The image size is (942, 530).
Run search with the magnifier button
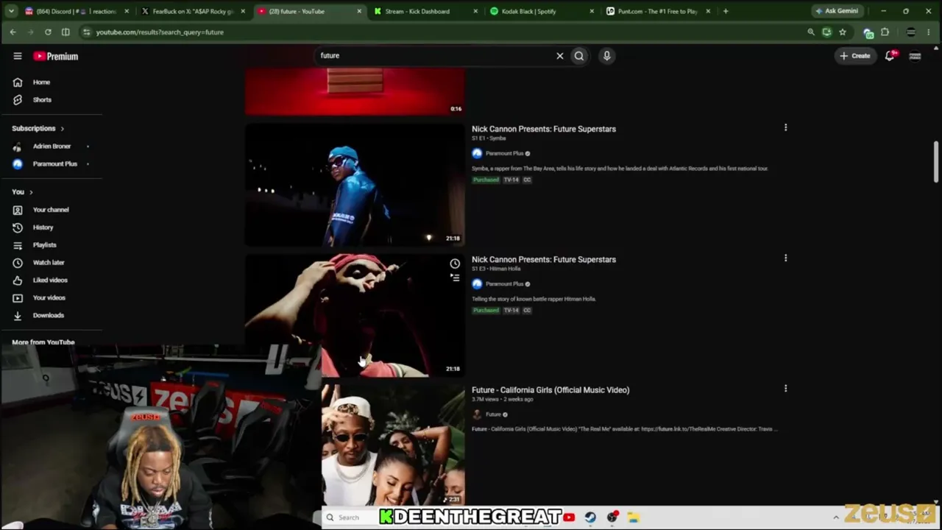click(579, 56)
